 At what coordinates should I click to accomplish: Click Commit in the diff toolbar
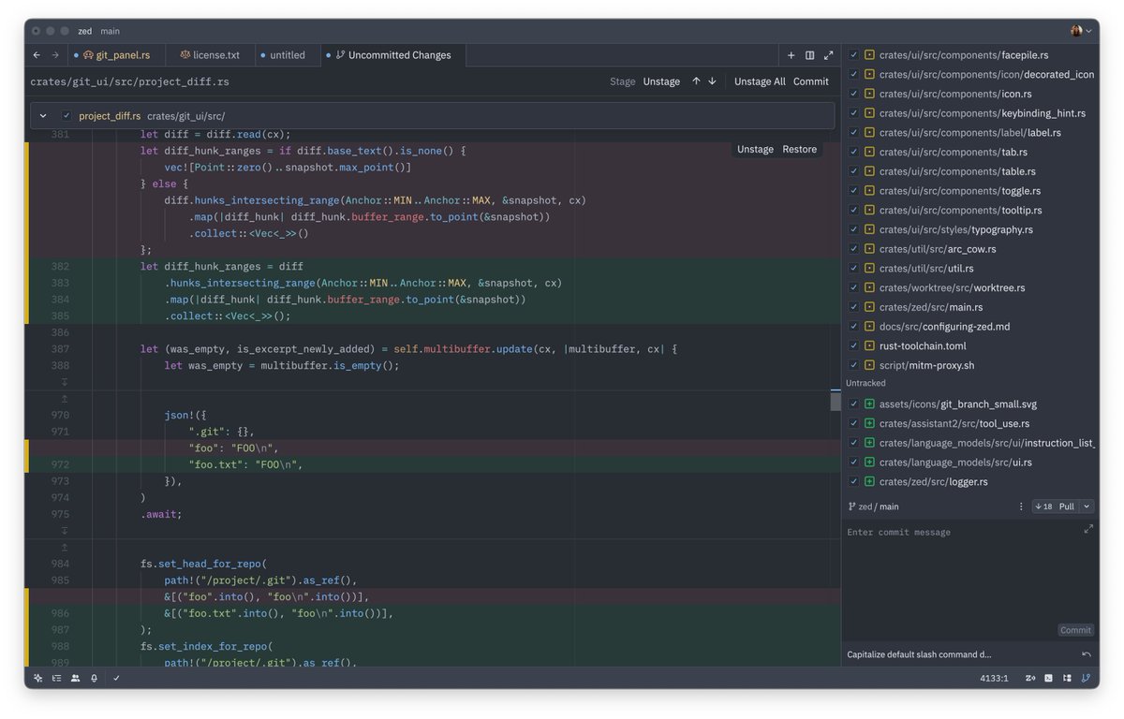point(811,81)
